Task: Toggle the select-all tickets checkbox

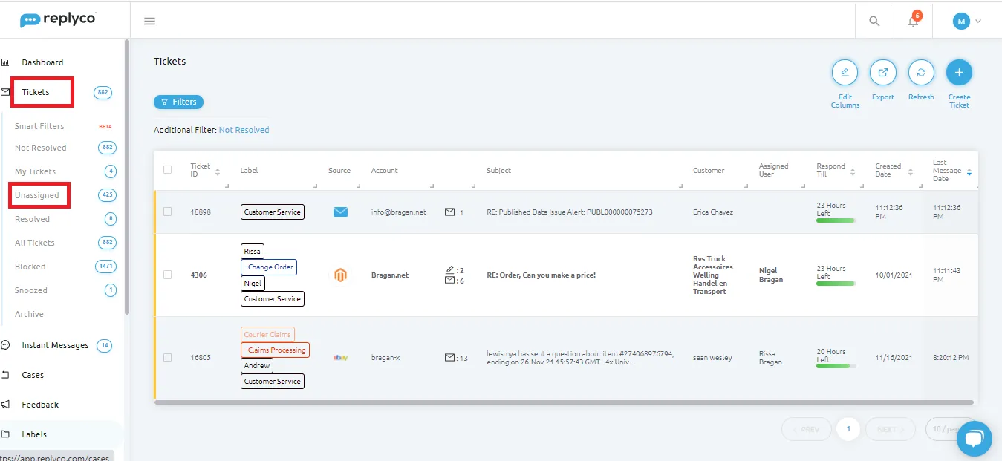Action: tap(167, 169)
